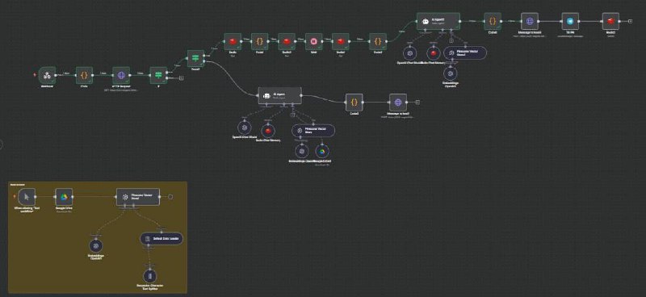Open the Redis node just after the Wait node
Viewport: 646px width, 297px height.
341,42
